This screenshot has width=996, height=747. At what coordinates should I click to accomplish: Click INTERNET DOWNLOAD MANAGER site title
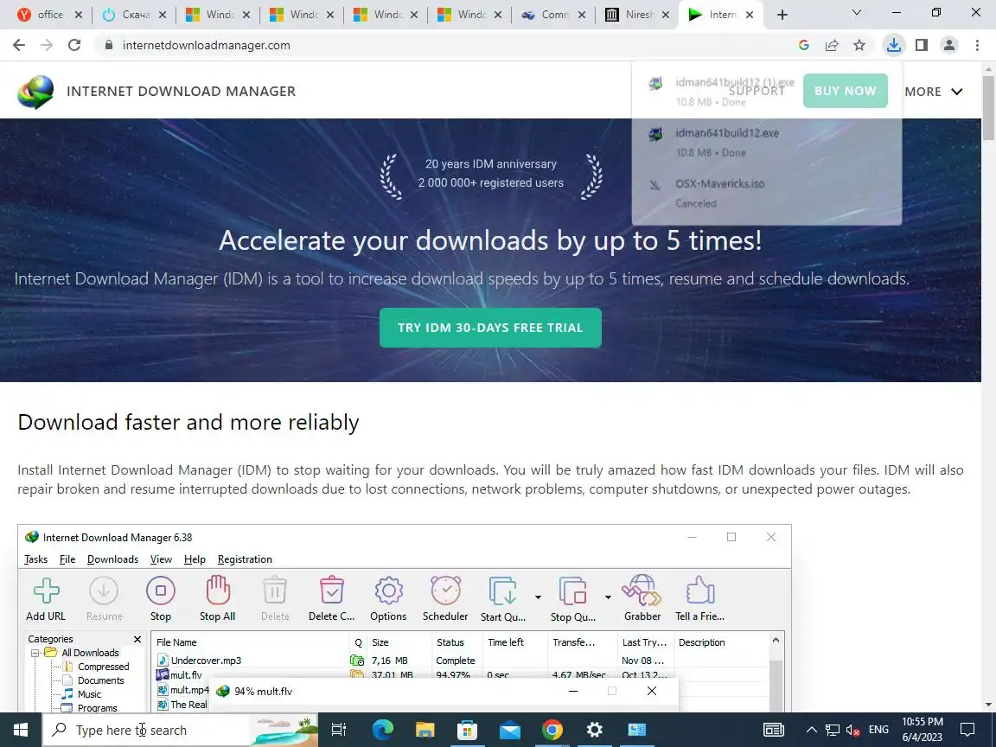click(181, 92)
